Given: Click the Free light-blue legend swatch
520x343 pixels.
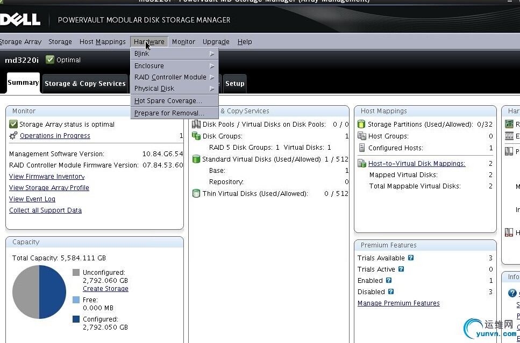Looking at the screenshot, I should point(76,300).
